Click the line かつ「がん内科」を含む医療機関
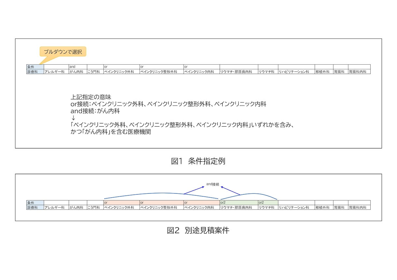 (x=111, y=132)
